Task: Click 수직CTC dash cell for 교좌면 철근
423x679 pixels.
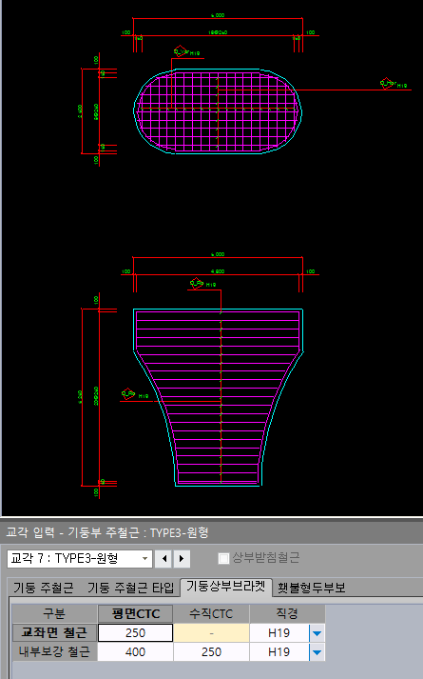Action: 211,632
